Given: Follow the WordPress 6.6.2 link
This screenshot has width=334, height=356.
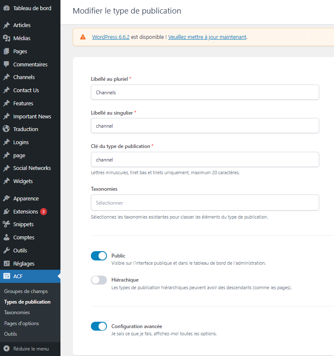Looking at the screenshot, I should 111,37.
